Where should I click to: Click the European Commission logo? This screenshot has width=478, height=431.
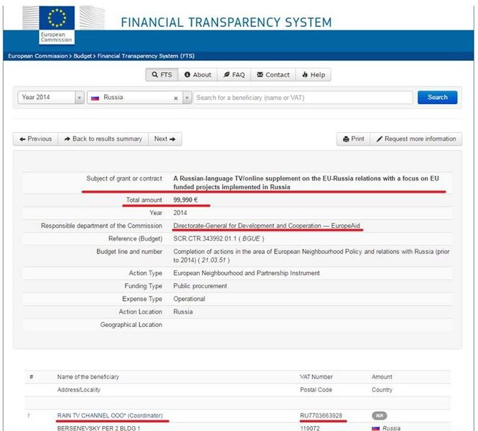click(55, 24)
